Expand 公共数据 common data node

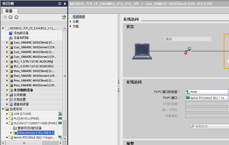[7, 95]
